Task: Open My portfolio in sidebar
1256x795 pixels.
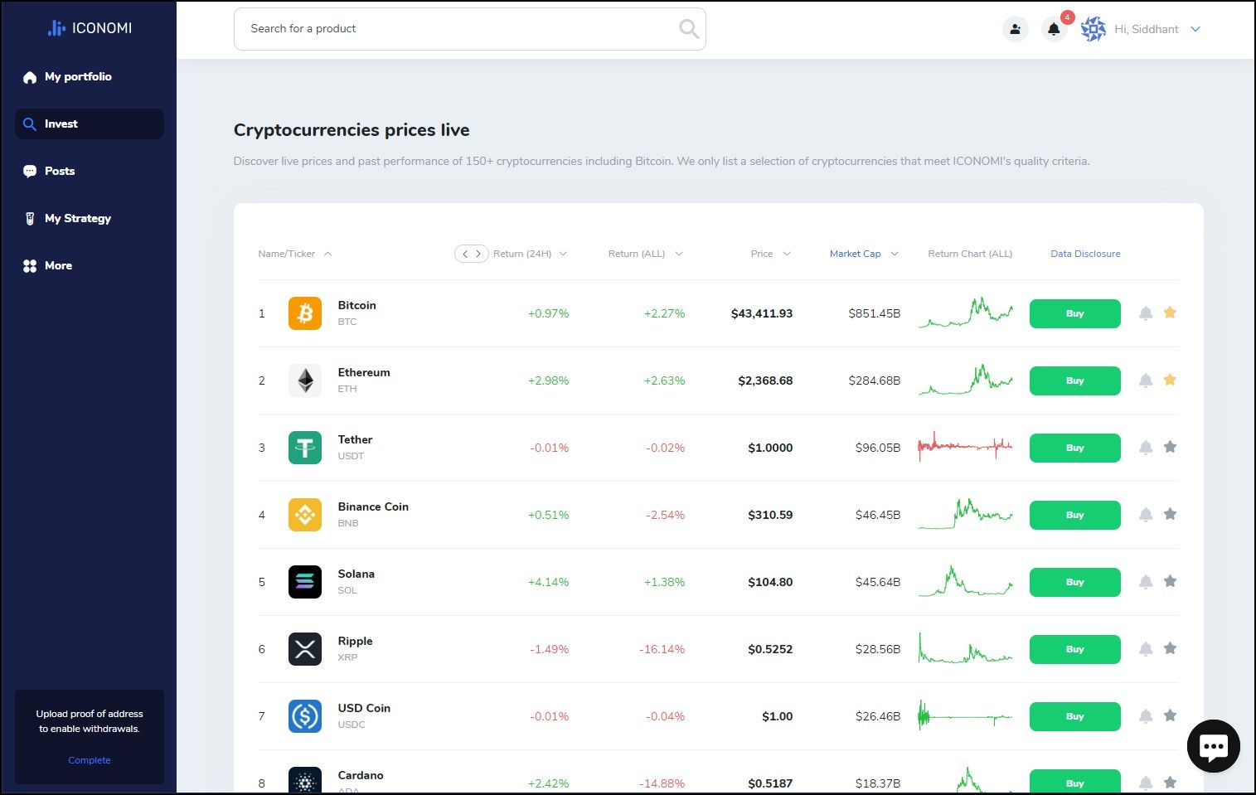Action: click(x=78, y=77)
